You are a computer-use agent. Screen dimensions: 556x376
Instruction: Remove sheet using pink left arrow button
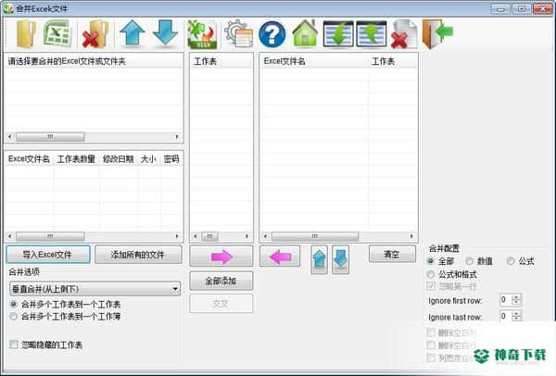click(280, 257)
